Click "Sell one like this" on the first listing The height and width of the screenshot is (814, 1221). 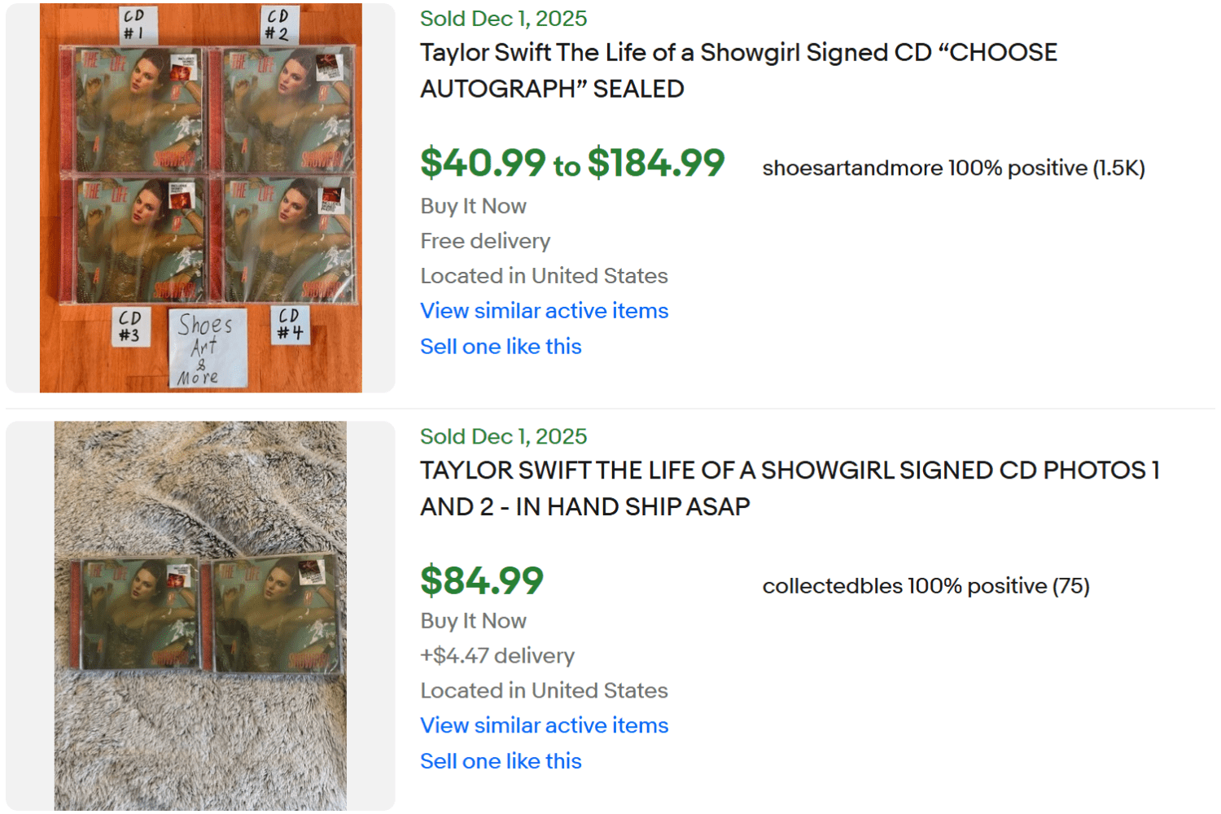[500, 346]
